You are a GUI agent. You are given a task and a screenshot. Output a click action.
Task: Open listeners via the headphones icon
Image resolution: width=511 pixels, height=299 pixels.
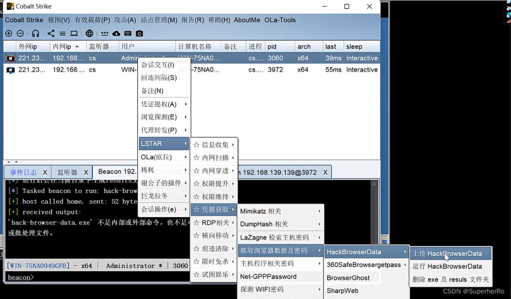coord(36,33)
